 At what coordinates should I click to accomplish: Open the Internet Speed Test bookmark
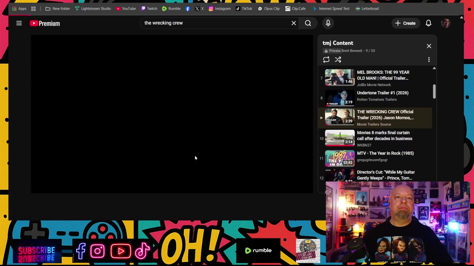[331, 8]
